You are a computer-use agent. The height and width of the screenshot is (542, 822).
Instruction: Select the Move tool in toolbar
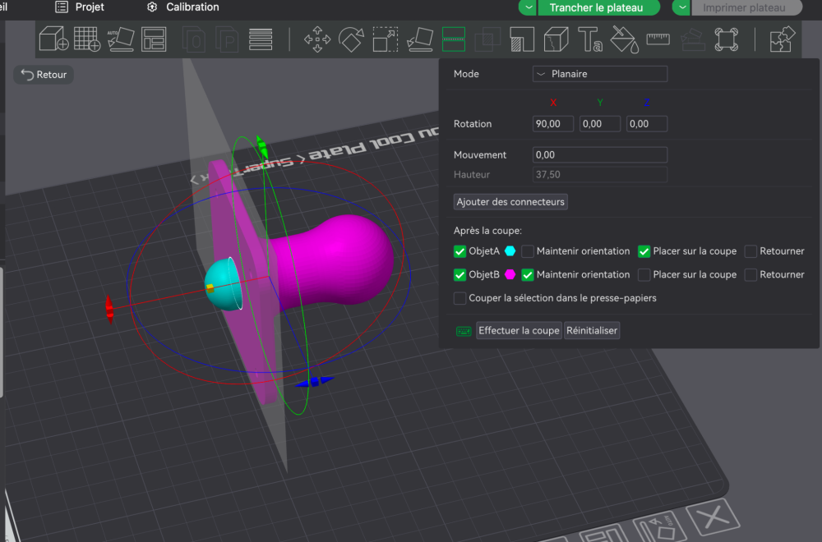click(x=317, y=39)
